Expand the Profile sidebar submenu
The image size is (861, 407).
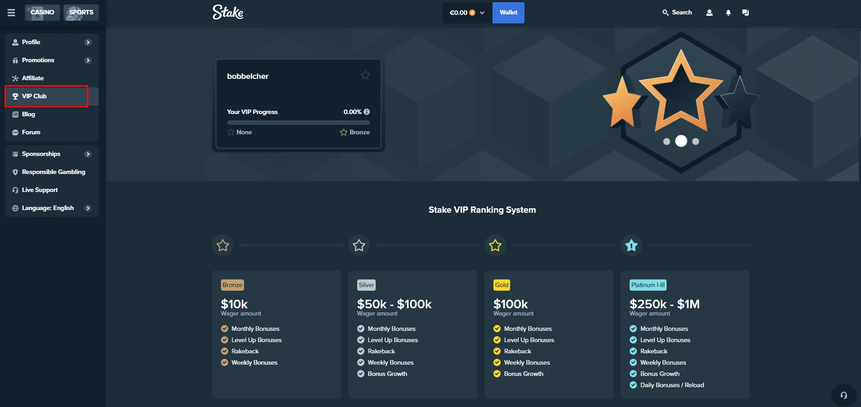pos(88,42)
